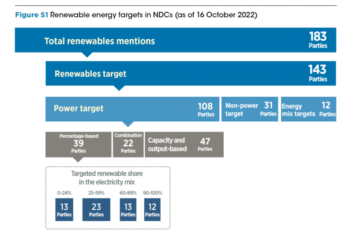Select the Renewables target bar label
Screen dimensions: 353x244
tap(90, 74)
